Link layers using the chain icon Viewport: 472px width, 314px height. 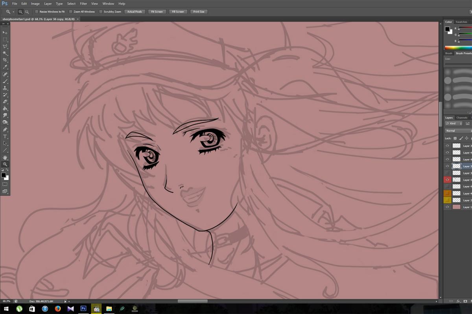451,301
